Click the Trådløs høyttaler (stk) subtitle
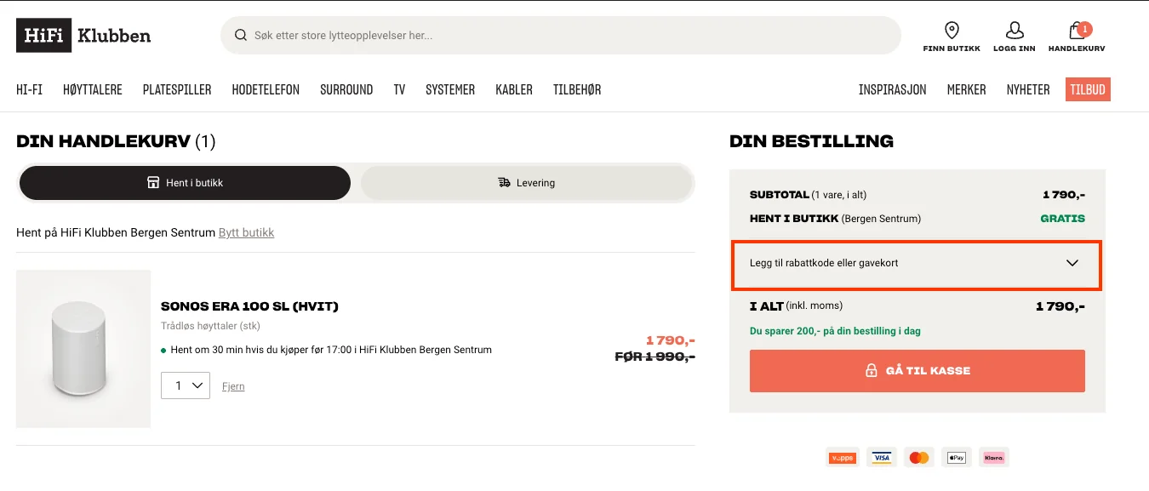Viewport: 1149px width, 491px height. (210, 326)
